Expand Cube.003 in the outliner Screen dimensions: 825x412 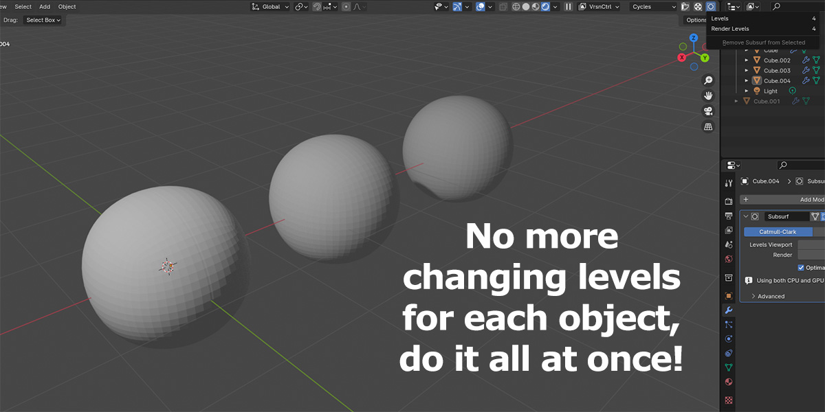point(747,71)
